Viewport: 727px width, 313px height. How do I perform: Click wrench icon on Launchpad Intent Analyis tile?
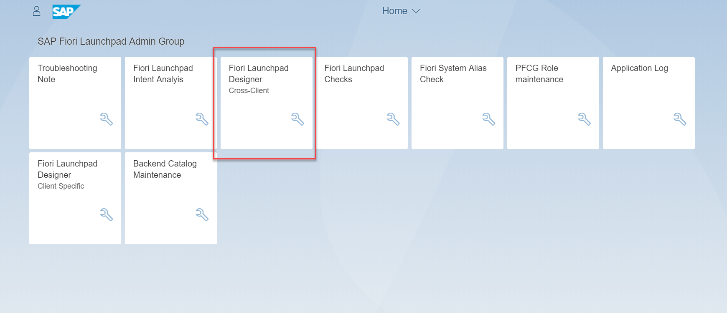tap(202, 119)
